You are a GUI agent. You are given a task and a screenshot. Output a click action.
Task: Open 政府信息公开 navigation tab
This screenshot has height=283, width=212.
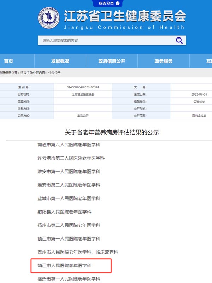(112, 61)
